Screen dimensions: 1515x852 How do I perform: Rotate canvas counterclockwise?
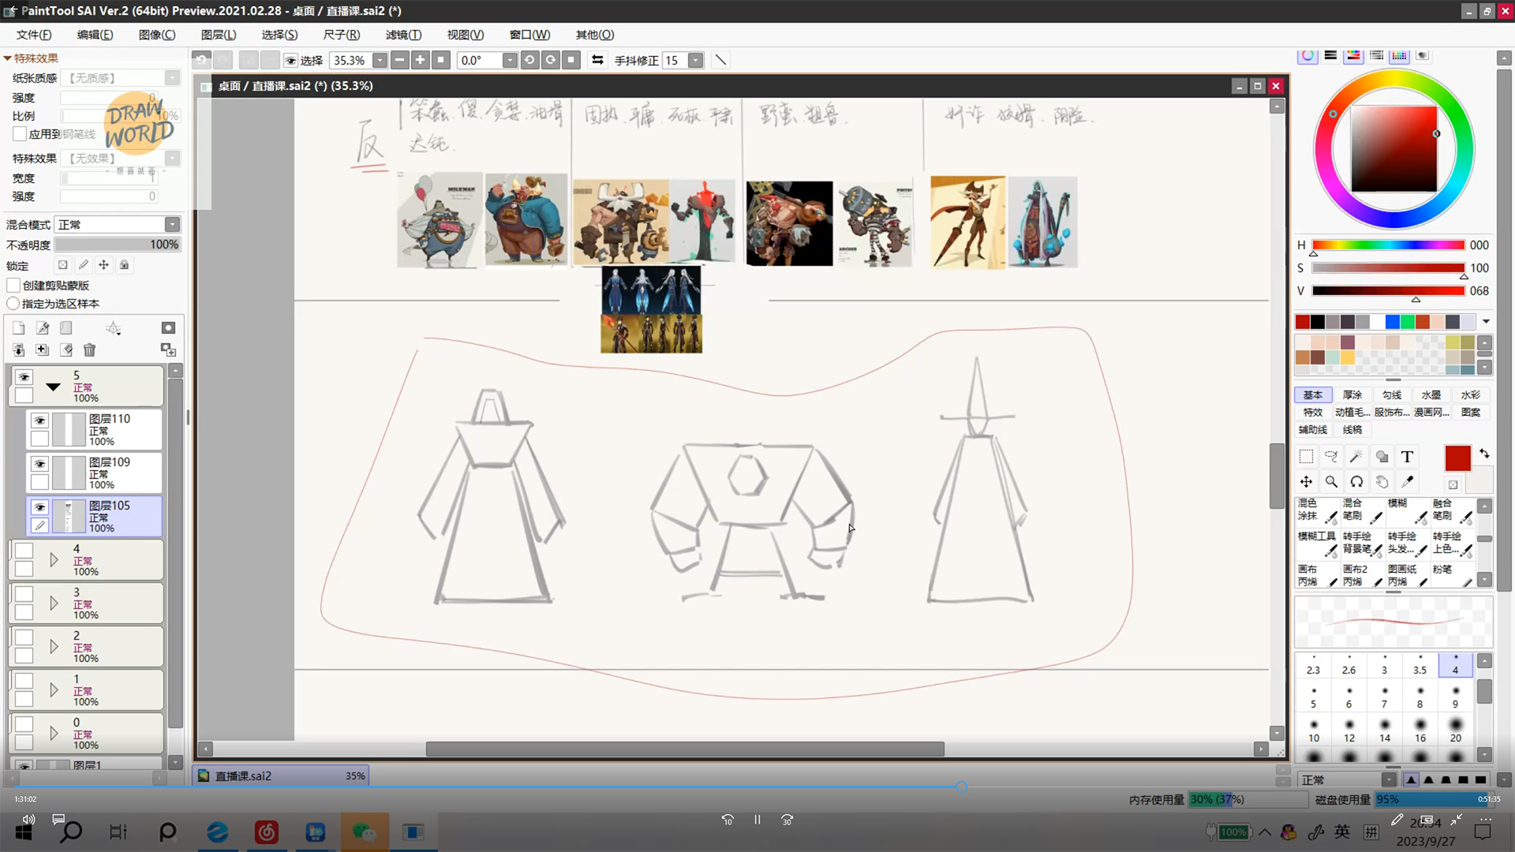click(x=529, y=60)
